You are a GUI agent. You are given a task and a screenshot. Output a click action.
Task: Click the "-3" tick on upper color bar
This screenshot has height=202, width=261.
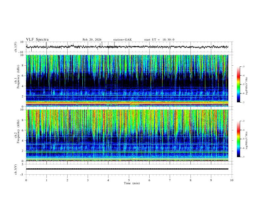(243, 66)
